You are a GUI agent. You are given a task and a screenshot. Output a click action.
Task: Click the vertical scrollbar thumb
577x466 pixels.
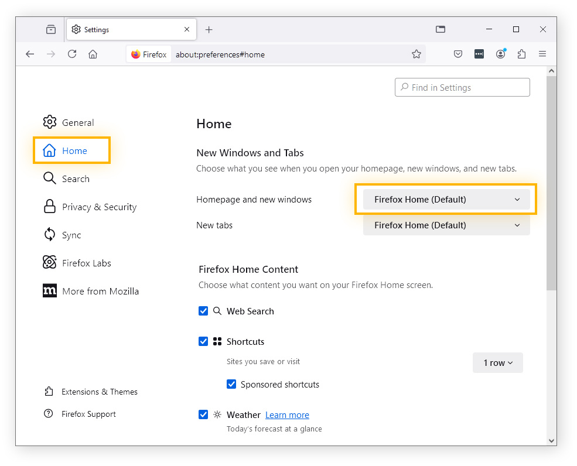[x=551, y=181]
